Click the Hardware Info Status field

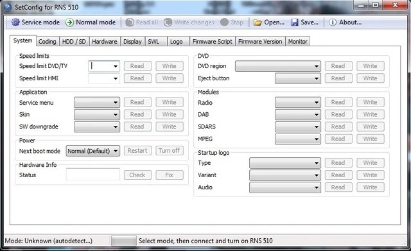click(x=93, y=175)
